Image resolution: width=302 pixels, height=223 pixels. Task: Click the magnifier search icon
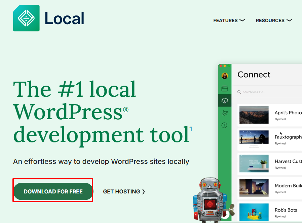(x=239, y=92)
